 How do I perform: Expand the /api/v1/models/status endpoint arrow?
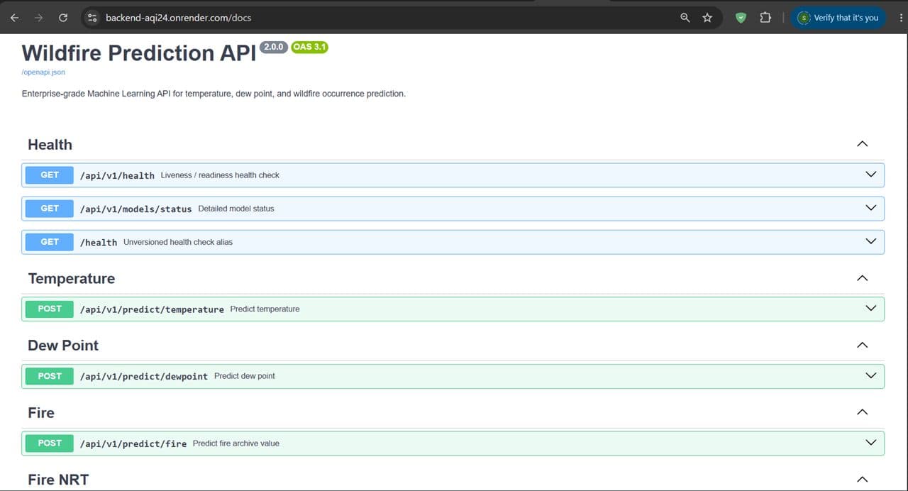(871, 208)
